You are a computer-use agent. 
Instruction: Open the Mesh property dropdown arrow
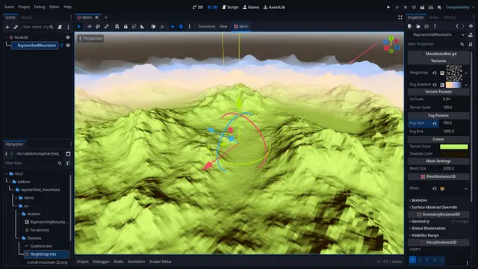coord(466,189)
